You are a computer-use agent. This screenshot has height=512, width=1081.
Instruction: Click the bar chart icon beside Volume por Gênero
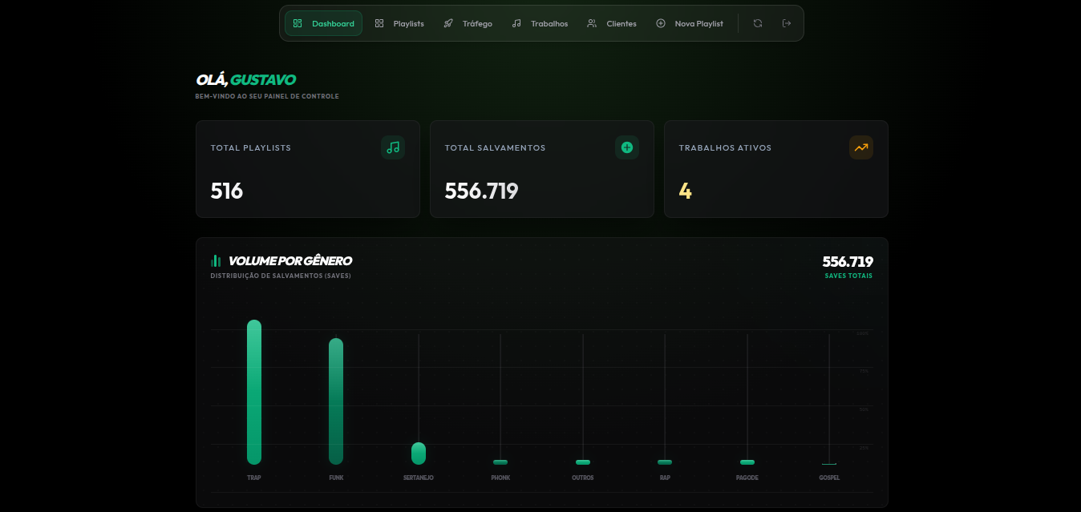pyautogui.click(x=216, y=261)
